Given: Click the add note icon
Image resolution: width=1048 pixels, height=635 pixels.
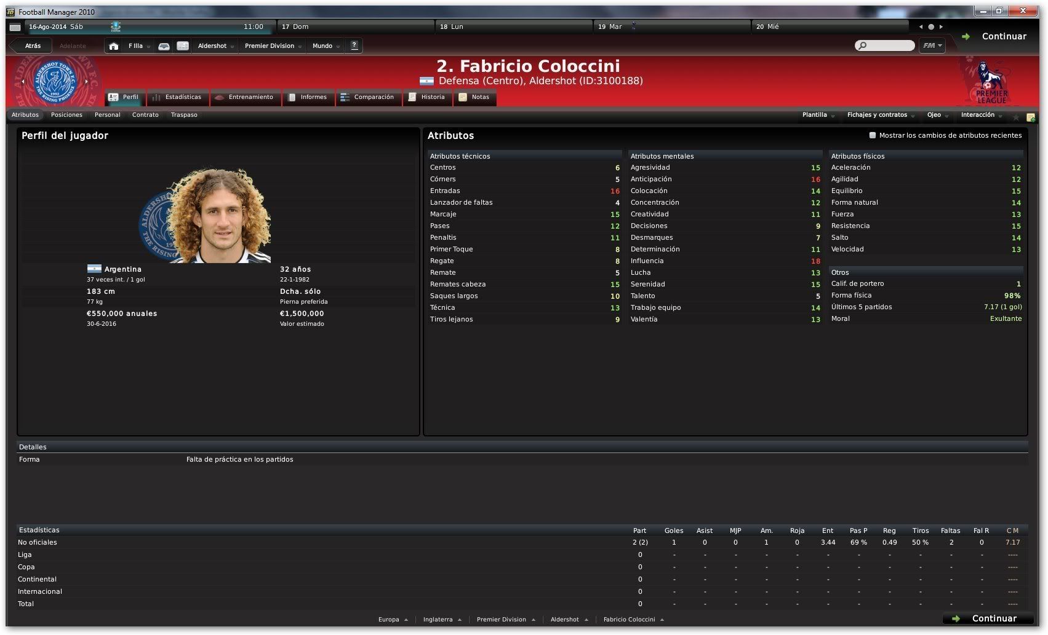Looking at the screenshot, I should tap(1031, 117).
